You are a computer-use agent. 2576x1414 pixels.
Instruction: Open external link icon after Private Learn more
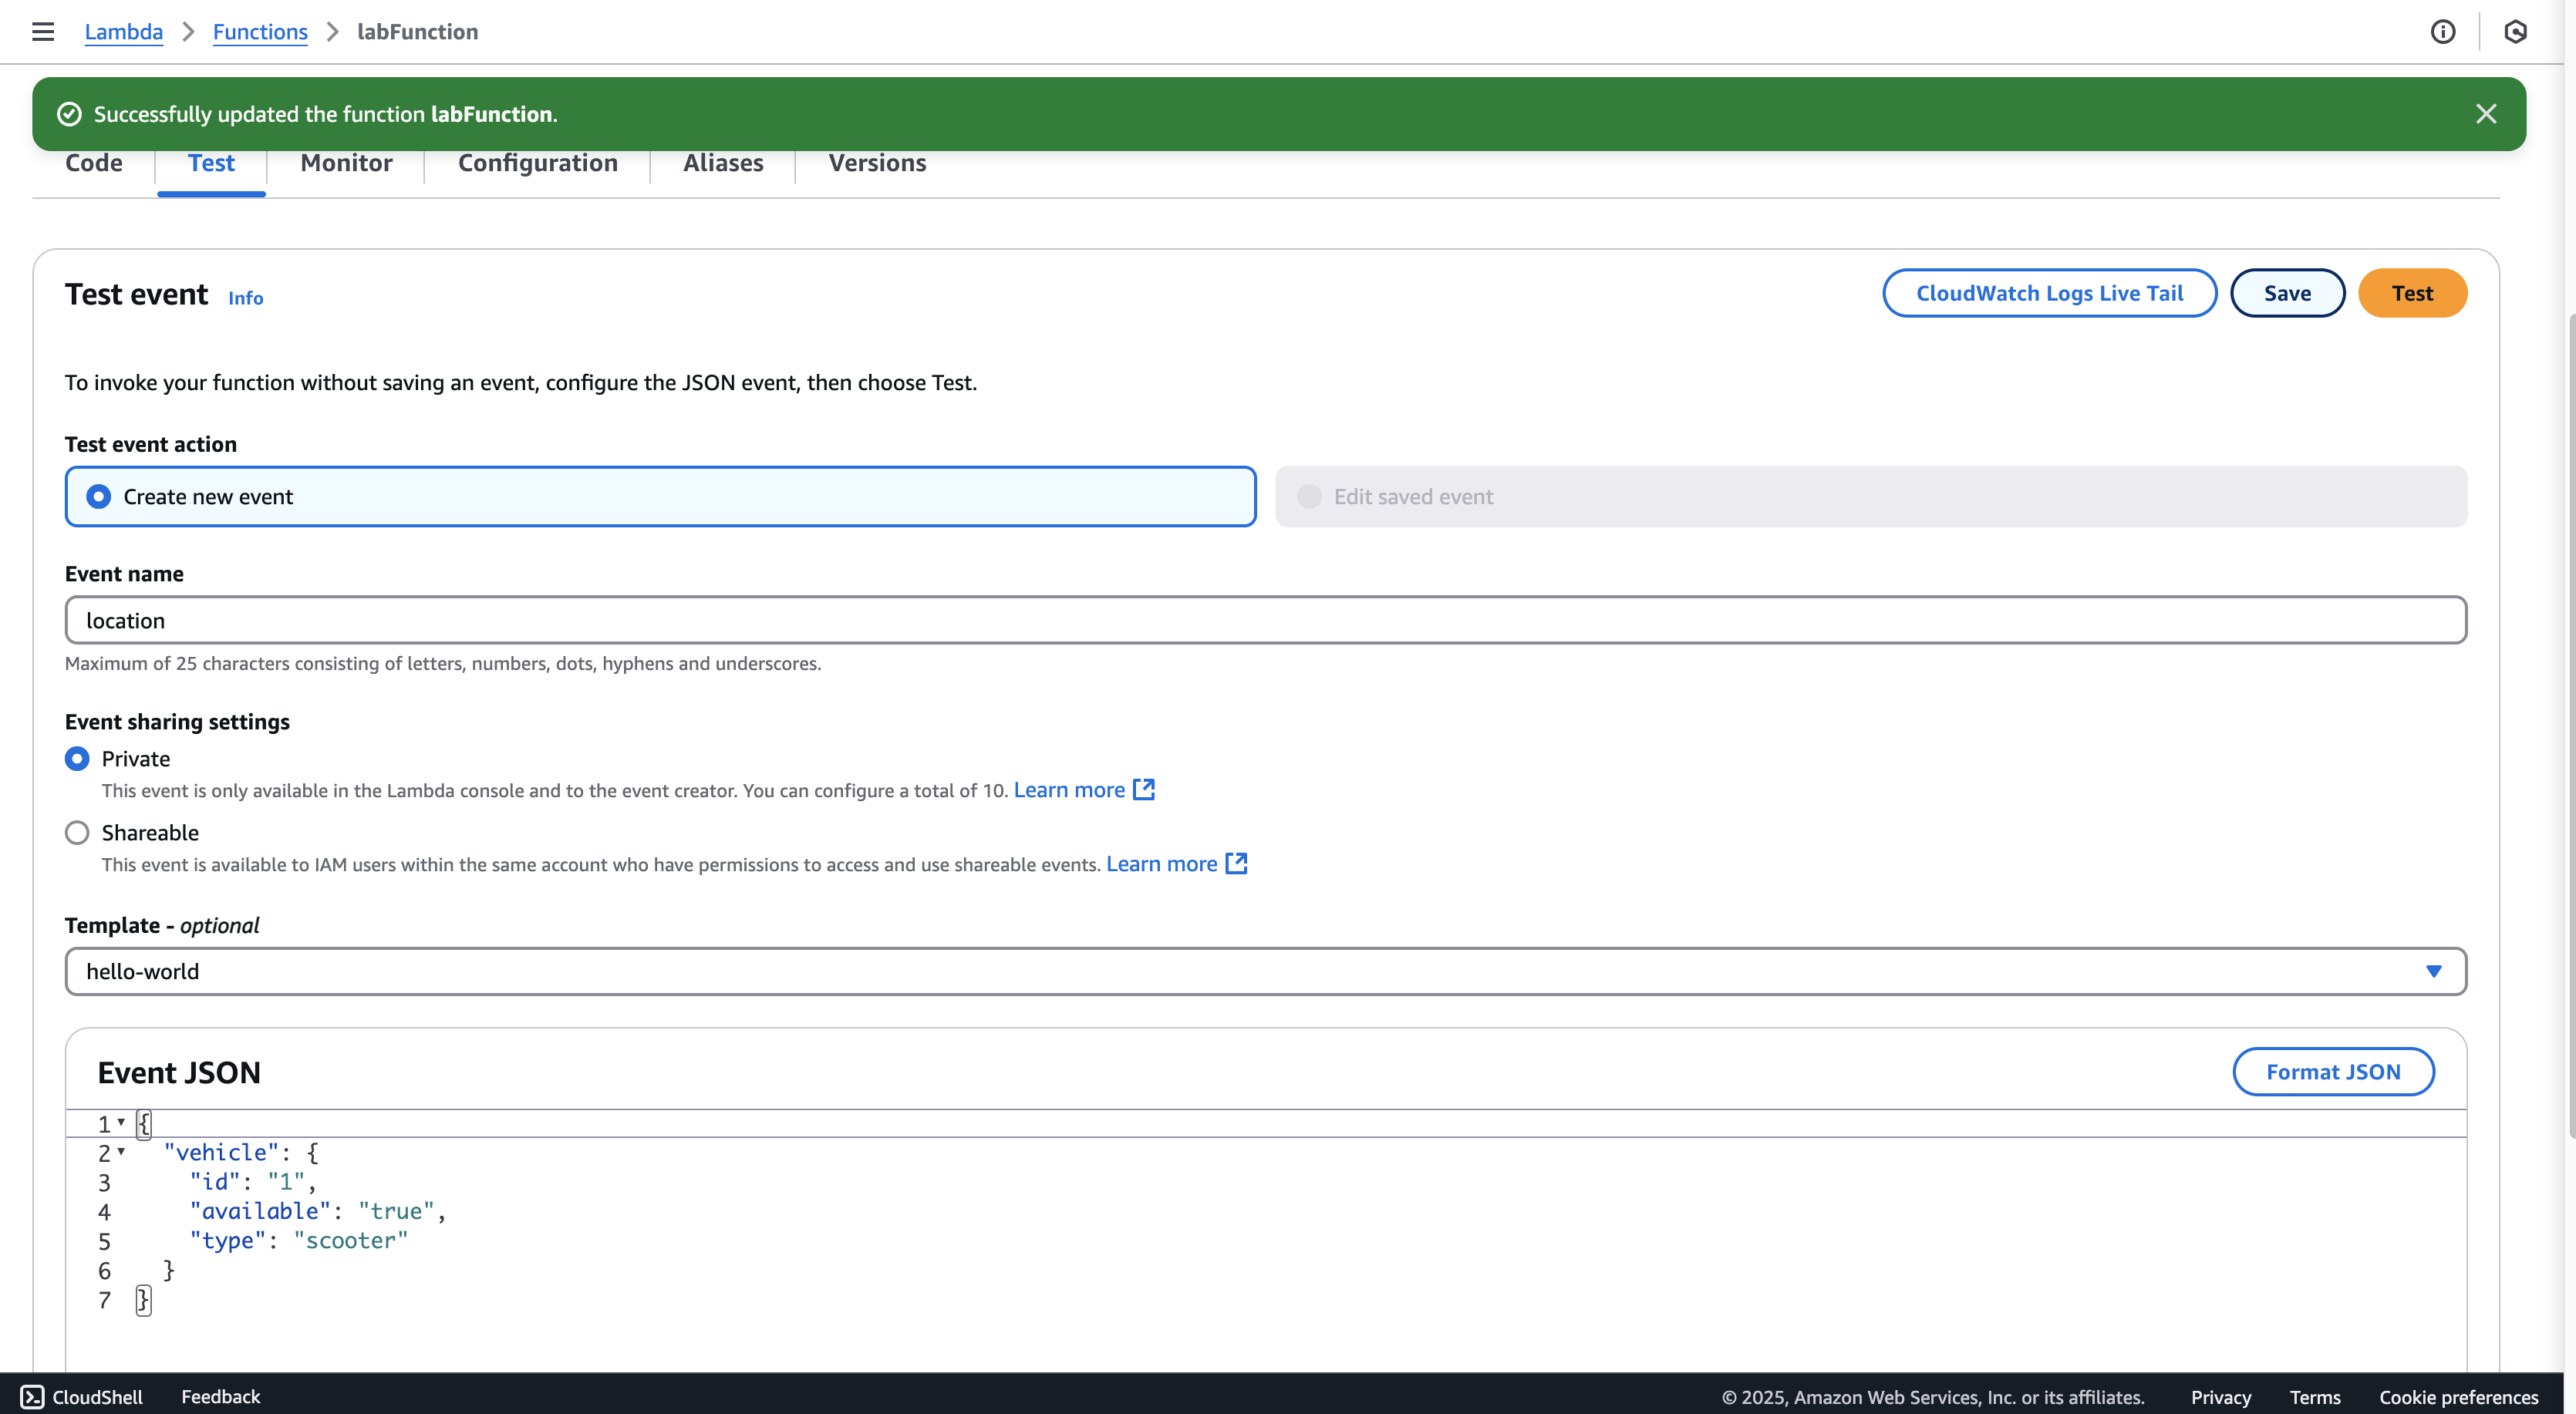point(1144,789)
